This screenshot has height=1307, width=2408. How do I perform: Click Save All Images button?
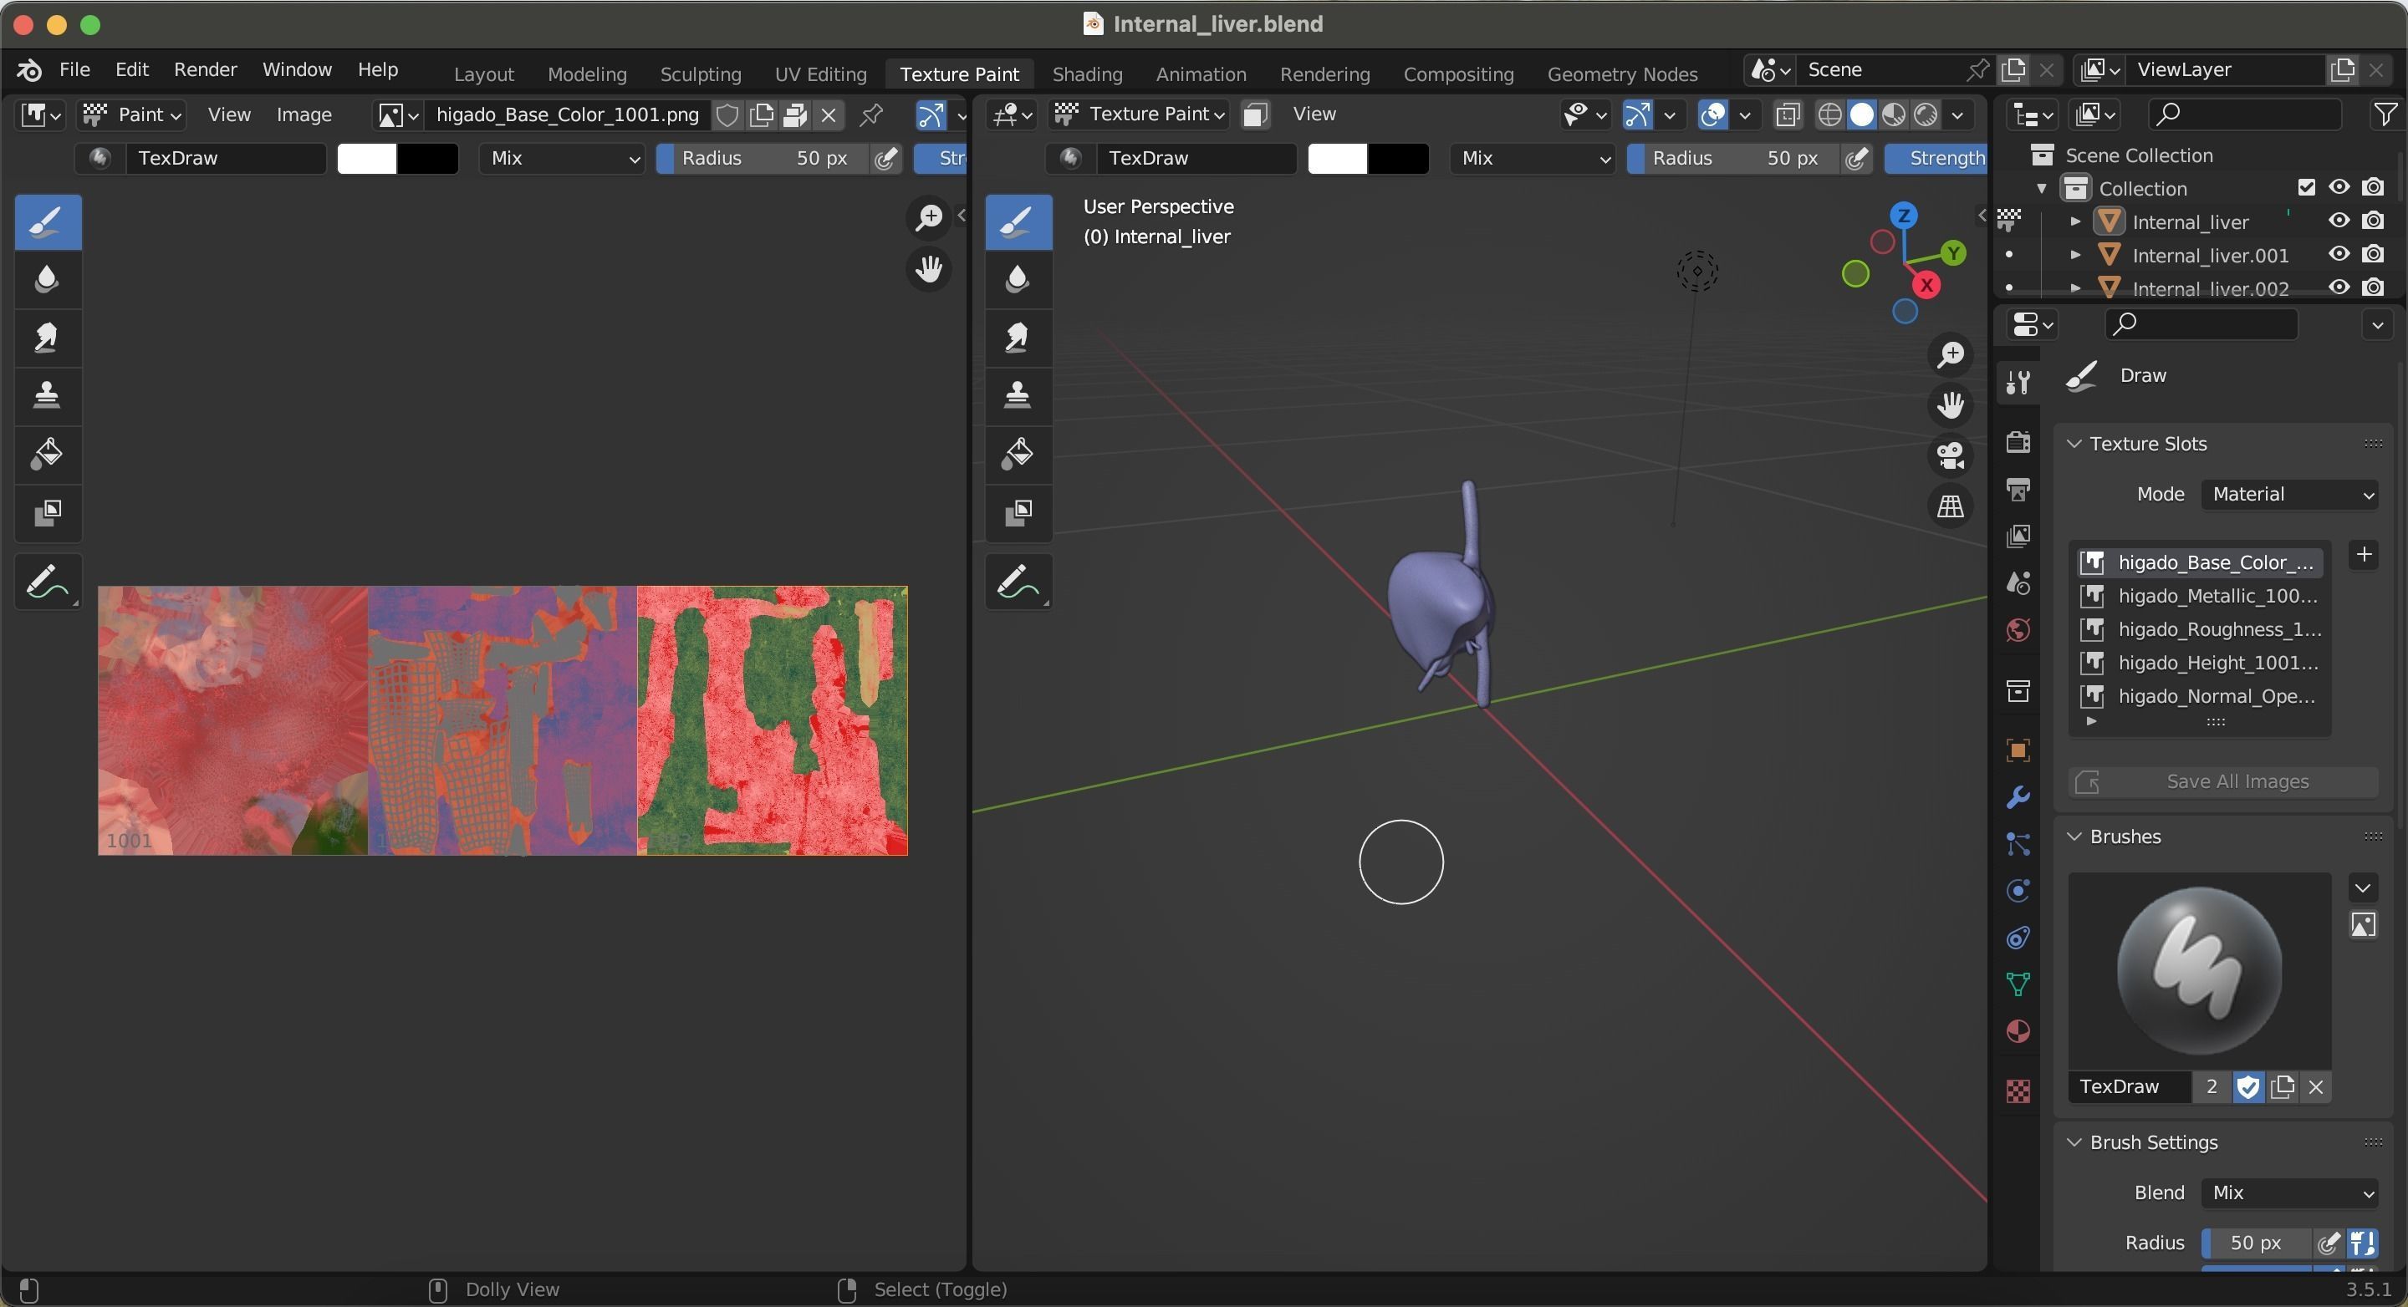click(x=2224, y=782)
